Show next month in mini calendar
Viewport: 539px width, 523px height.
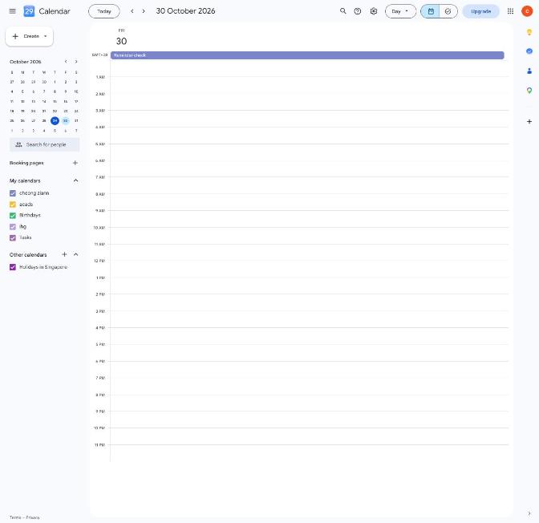click(x=76, y=62)
